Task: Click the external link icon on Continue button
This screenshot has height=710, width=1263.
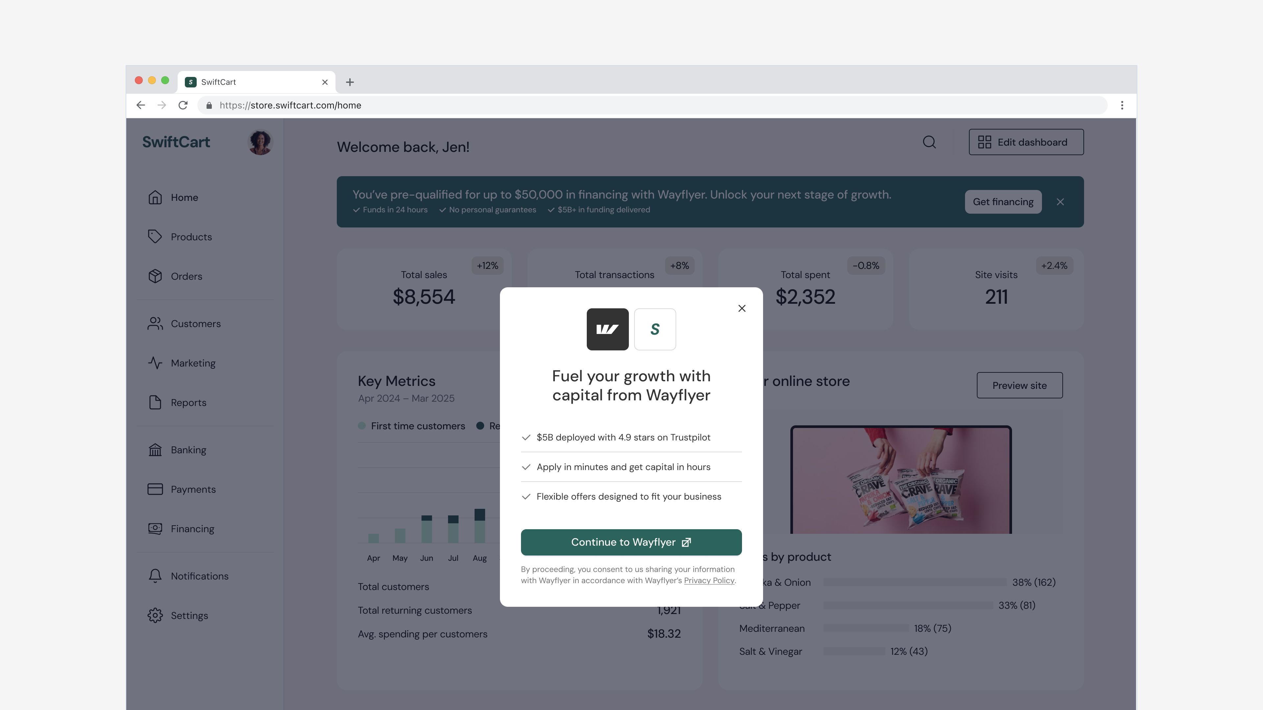Action: (x=686, y=542)
